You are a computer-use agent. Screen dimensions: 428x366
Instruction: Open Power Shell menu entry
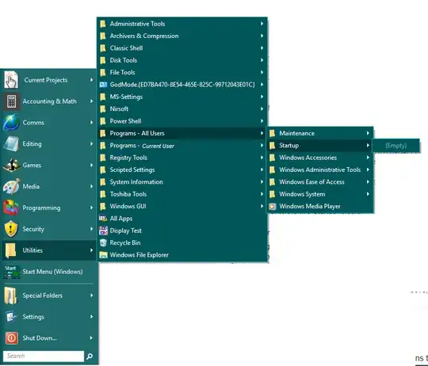pyautogui.click(x=182, y=121)
